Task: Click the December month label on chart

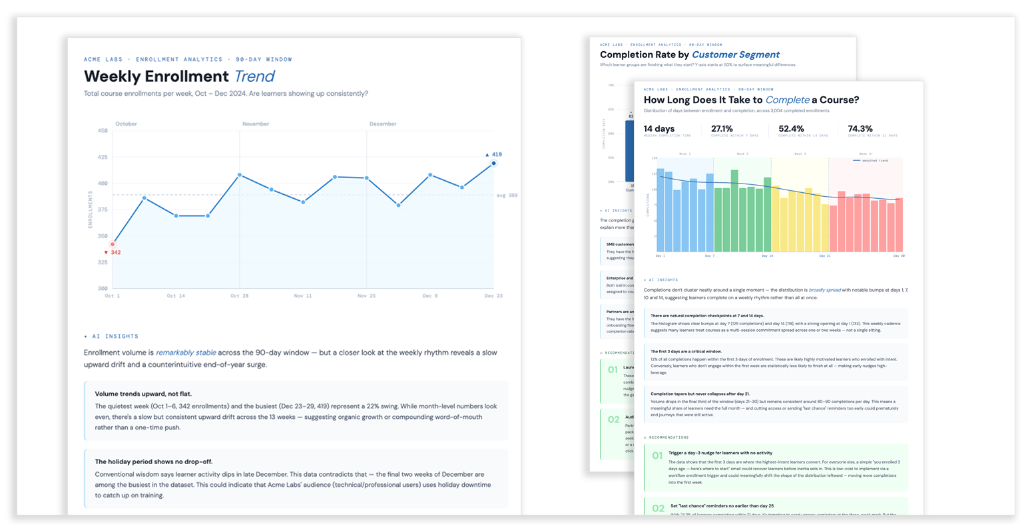Action: click(x=383, y=124)
